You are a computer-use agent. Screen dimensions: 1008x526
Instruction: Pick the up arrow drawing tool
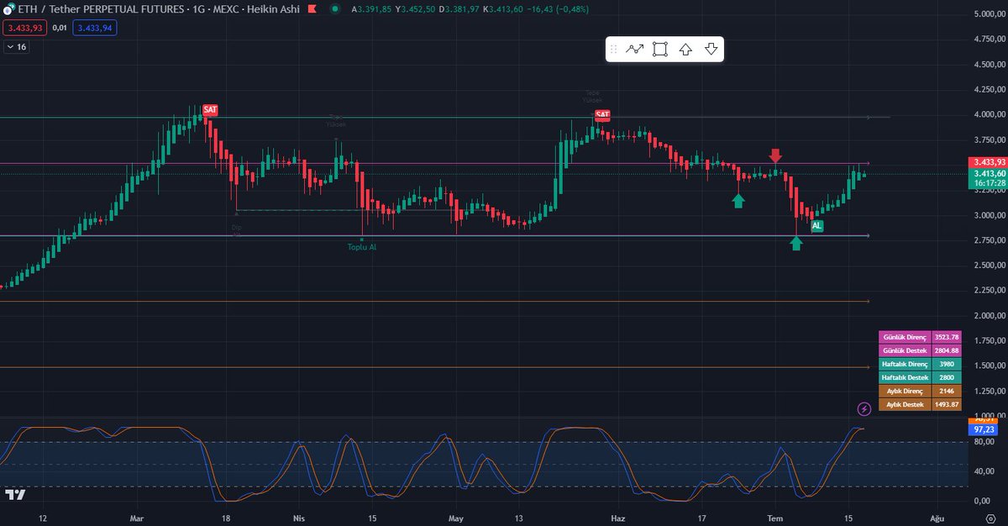(x=685, y=50)
